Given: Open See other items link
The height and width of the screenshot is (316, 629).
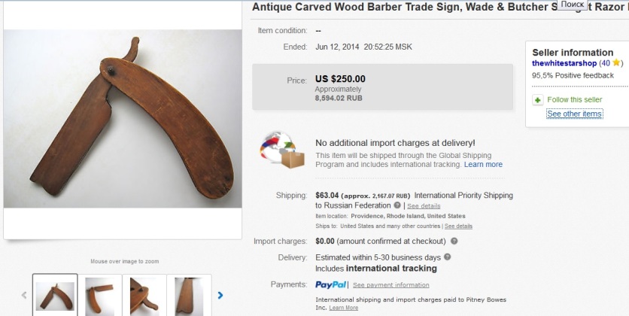Looking at the screenshot, I should pos(574,114).
